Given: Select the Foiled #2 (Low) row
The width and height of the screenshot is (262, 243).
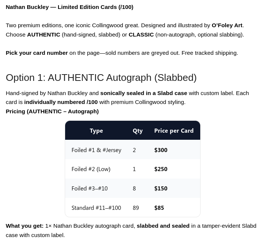Looking at the screenshot, I should click(x=132, y=169).
